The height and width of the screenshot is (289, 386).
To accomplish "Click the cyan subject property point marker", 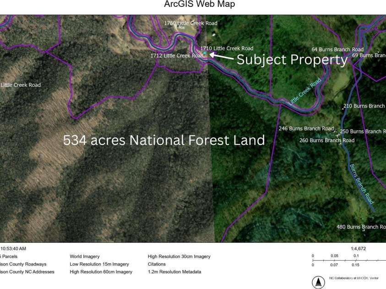I will (205, 53).
